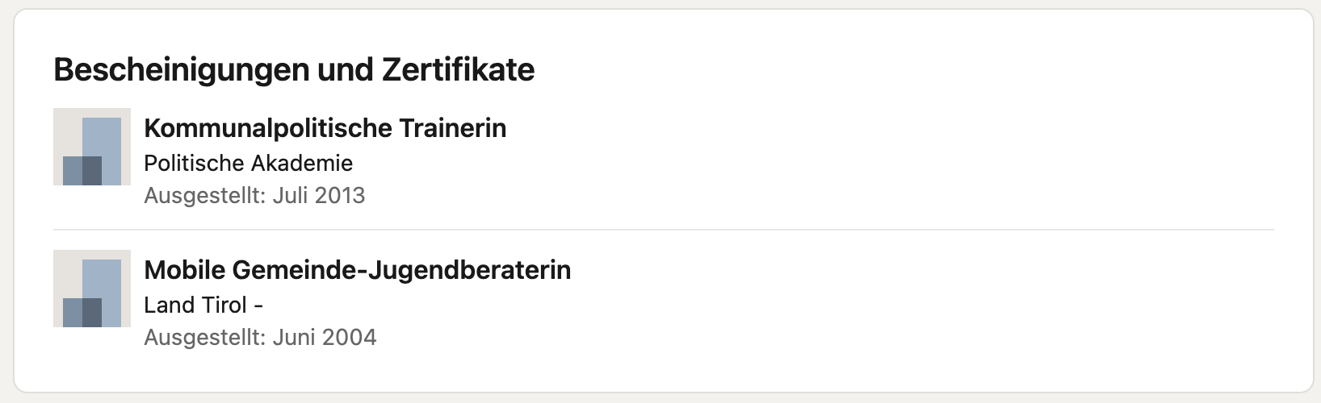Click the Land Tirol placeholder logo
The width and height of the screenshot is (1321, 403).
[x=92, y=289]
